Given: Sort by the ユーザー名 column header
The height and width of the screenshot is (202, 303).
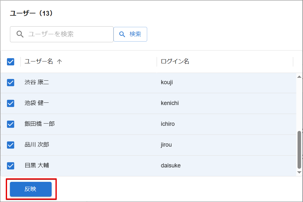Looking at the screenshot, I should [x=39, y=61].
